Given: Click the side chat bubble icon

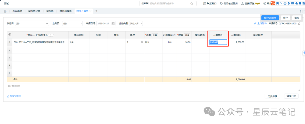Looking at the screenshot, I should 304,53.
